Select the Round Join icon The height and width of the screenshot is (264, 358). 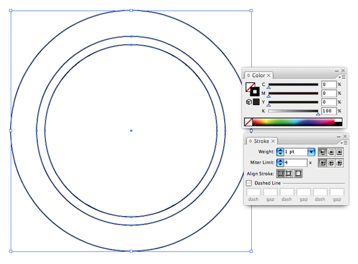(331, 163)
